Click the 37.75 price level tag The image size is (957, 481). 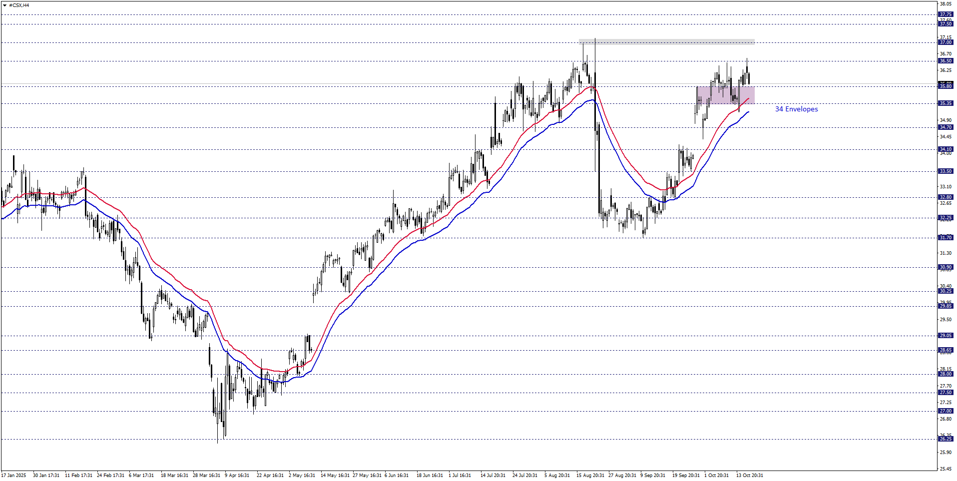point(946,14)
